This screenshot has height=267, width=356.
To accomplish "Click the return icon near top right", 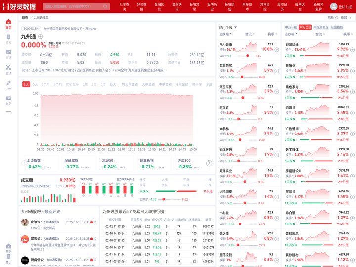I will 350,18.
